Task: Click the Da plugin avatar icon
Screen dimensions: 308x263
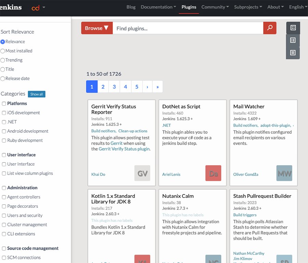Action: (x=214, y=173)
